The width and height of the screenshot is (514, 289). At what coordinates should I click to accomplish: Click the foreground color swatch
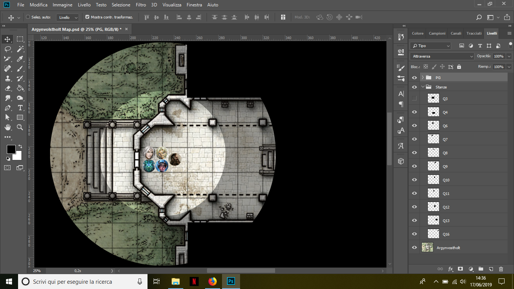click(x=11, y=149)
